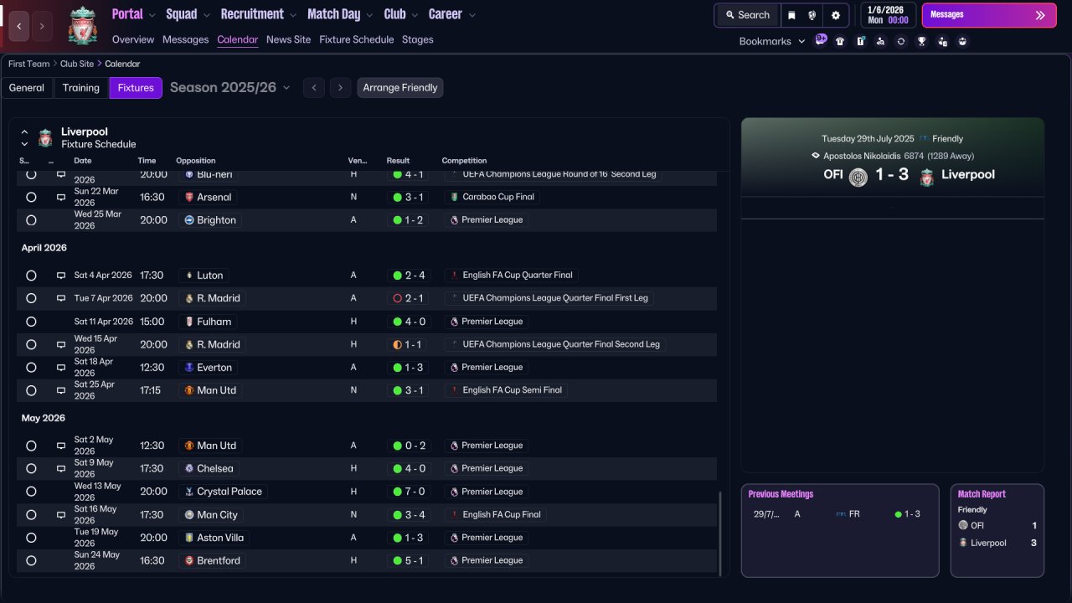Click the fixture list vertical scrollbar
This screenshot has width=1072, height=603.
tap(720, 533)
